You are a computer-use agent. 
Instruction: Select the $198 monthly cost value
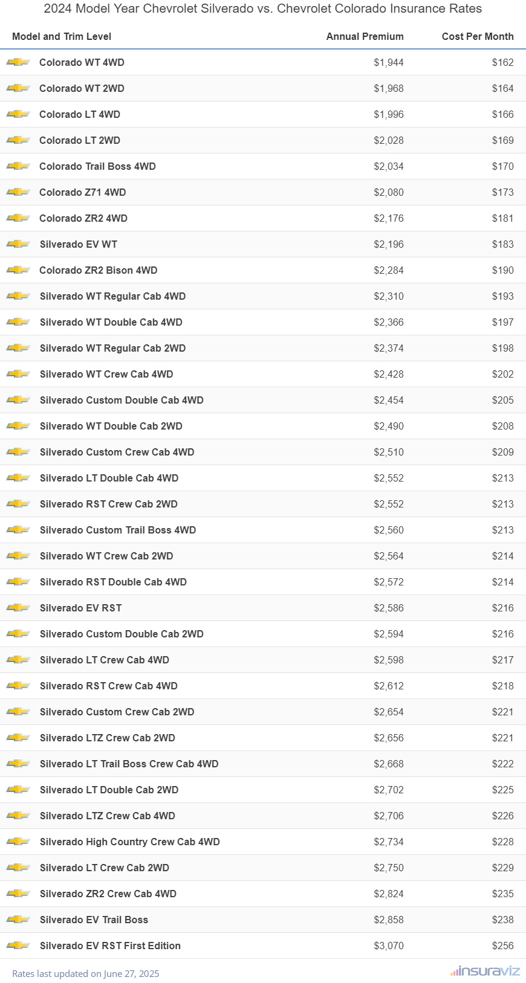(503, 348)
